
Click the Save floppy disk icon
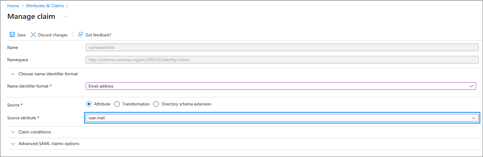(12, 35)
